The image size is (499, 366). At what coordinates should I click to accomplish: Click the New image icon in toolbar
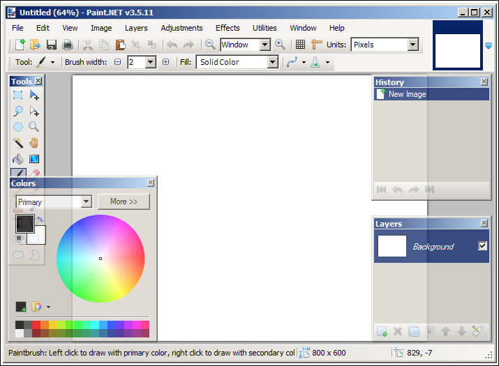click(x=20, y=45)
